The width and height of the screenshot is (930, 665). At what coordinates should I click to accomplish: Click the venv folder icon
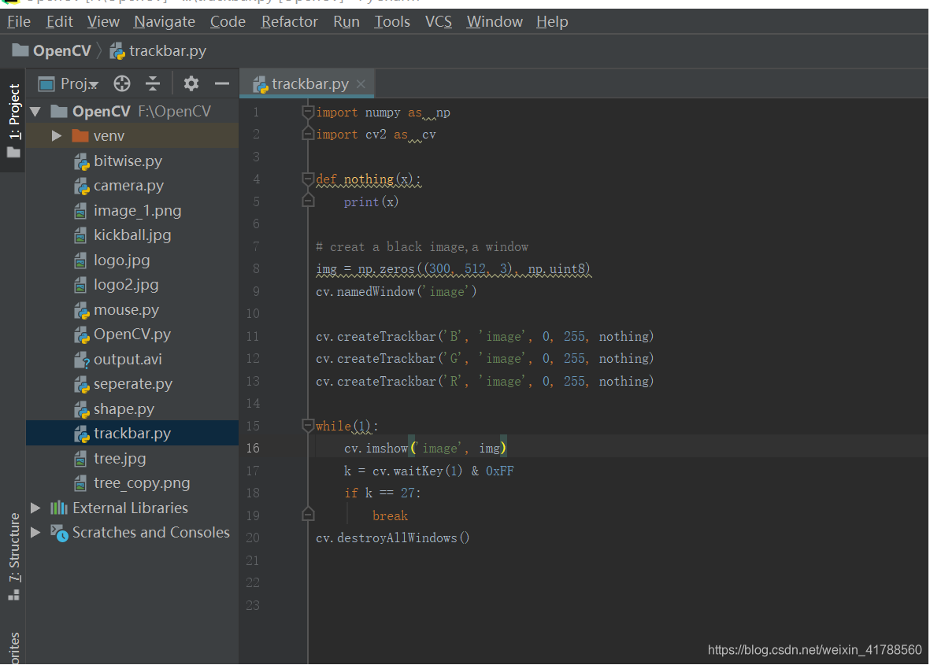tap(80, 135)
